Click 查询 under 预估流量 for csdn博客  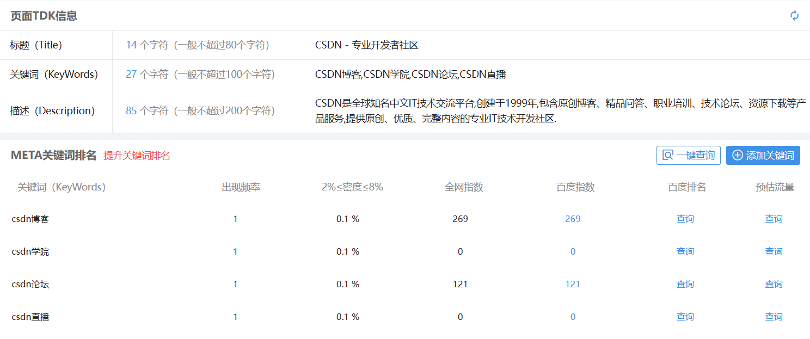coord(774,219)
